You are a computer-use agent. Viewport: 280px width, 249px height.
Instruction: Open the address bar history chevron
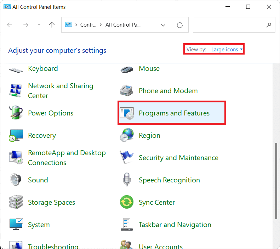pyautogui.click(x=163, y=25)
